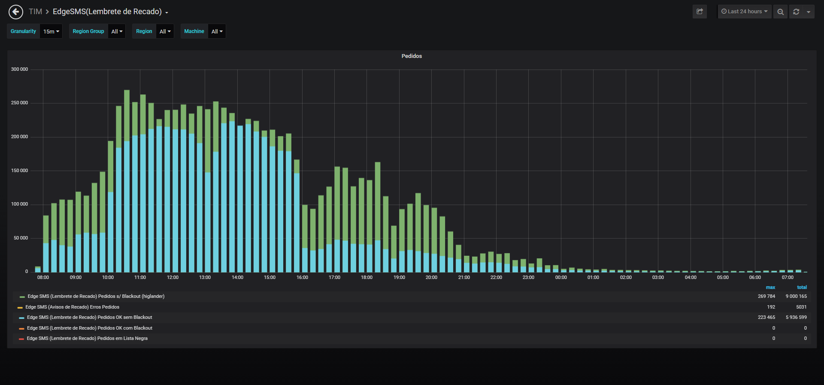
Task: Click the green color swatch for higlander series
Action: point(22,297)
